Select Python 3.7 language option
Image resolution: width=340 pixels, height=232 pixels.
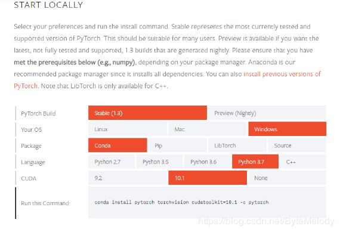(255, 162)
